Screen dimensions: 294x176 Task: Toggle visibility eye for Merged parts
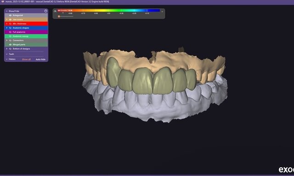pyautogui.click(x=10, y=45)
